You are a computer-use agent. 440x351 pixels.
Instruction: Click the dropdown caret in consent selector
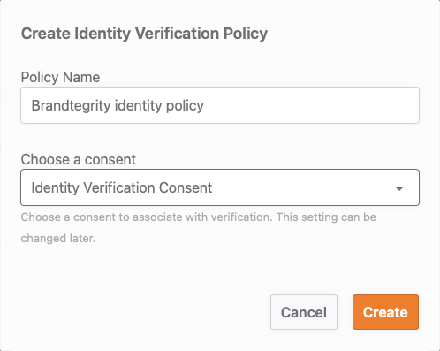coord(399,188)
